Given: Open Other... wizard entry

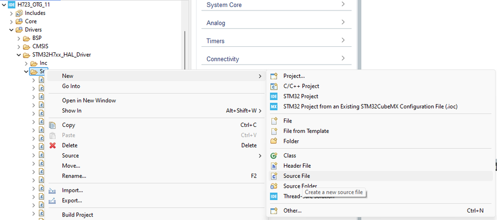Looking at the screenshot, I should 380,211.
